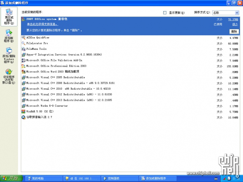Click the 删除 remove button
Image resolution: width=243 pixels, height=182 pixels.
(234, 31)
